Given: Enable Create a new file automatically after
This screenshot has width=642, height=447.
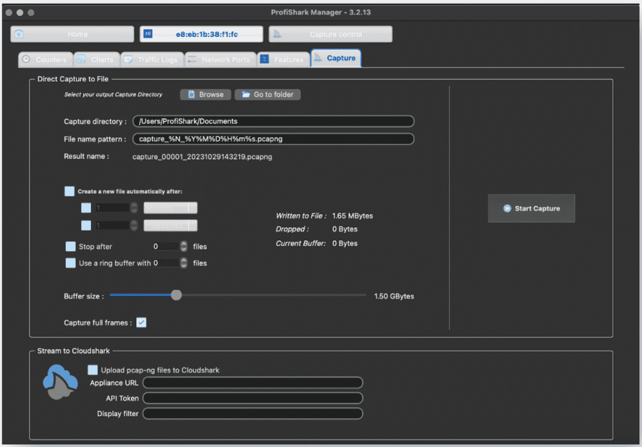Looking at the screenshot, I should point(70,192).
